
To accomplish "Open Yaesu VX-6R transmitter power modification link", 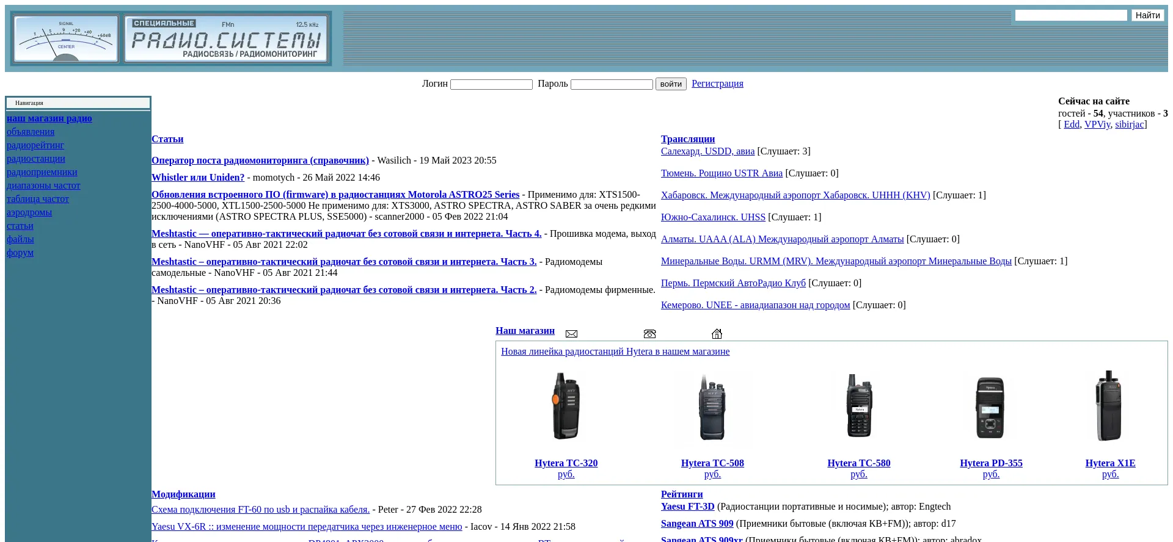I will tap(307, 527).
